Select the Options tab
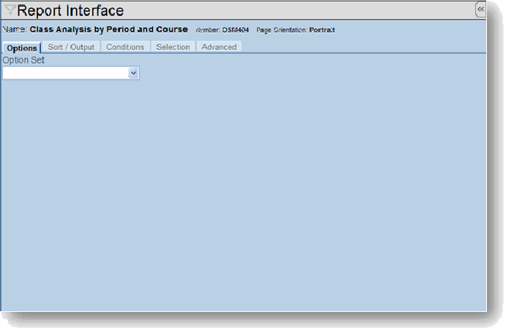The height and width of the screenshot is (330, 505). (x=22, y=48)
